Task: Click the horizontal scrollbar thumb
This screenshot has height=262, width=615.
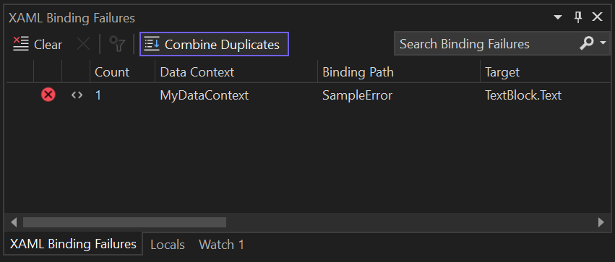Action: (x=125, y=222)
